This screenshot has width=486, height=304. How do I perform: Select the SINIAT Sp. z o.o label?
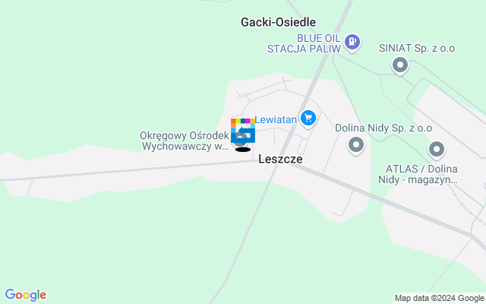point(417,48)
